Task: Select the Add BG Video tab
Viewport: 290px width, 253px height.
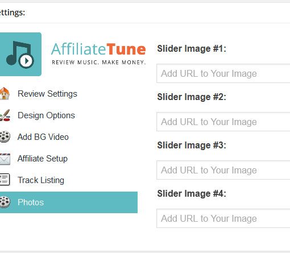Action: pos(43,137)
